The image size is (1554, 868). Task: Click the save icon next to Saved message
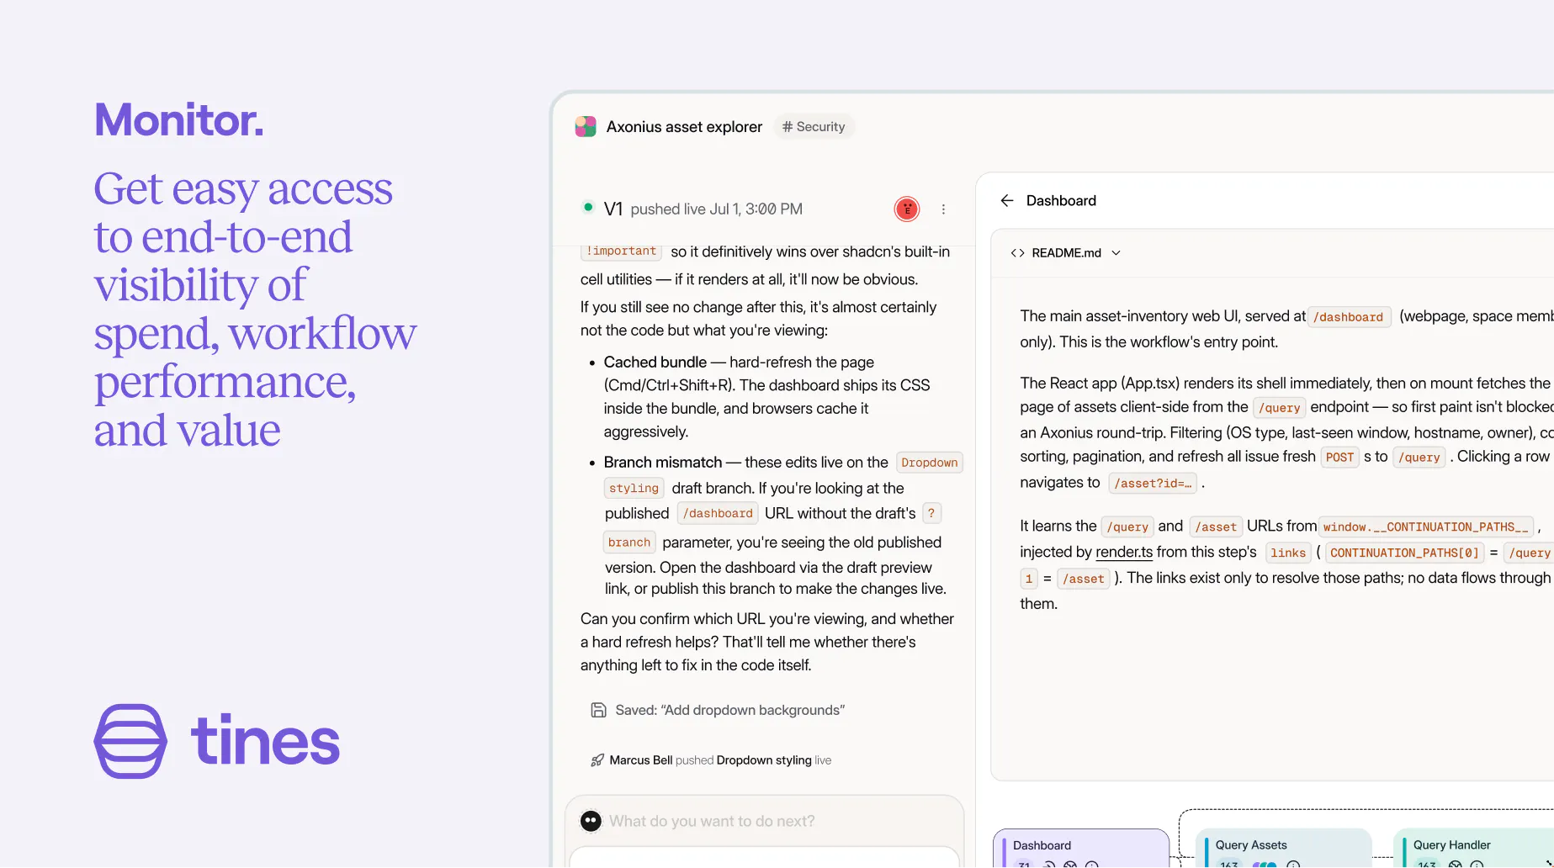click(598, 711)
